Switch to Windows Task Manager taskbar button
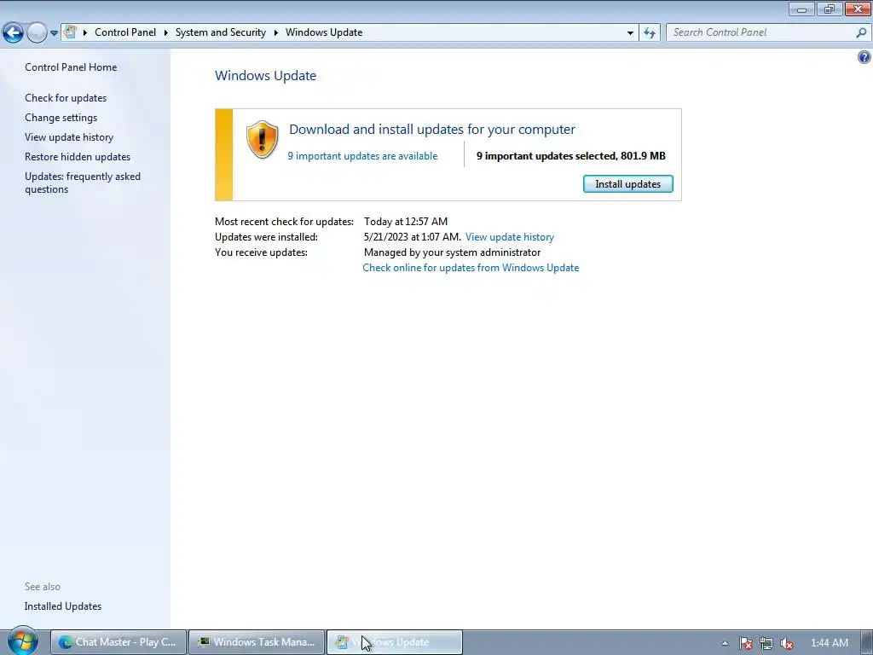Viewport: 873px width, 655px height. pos(256,642)
